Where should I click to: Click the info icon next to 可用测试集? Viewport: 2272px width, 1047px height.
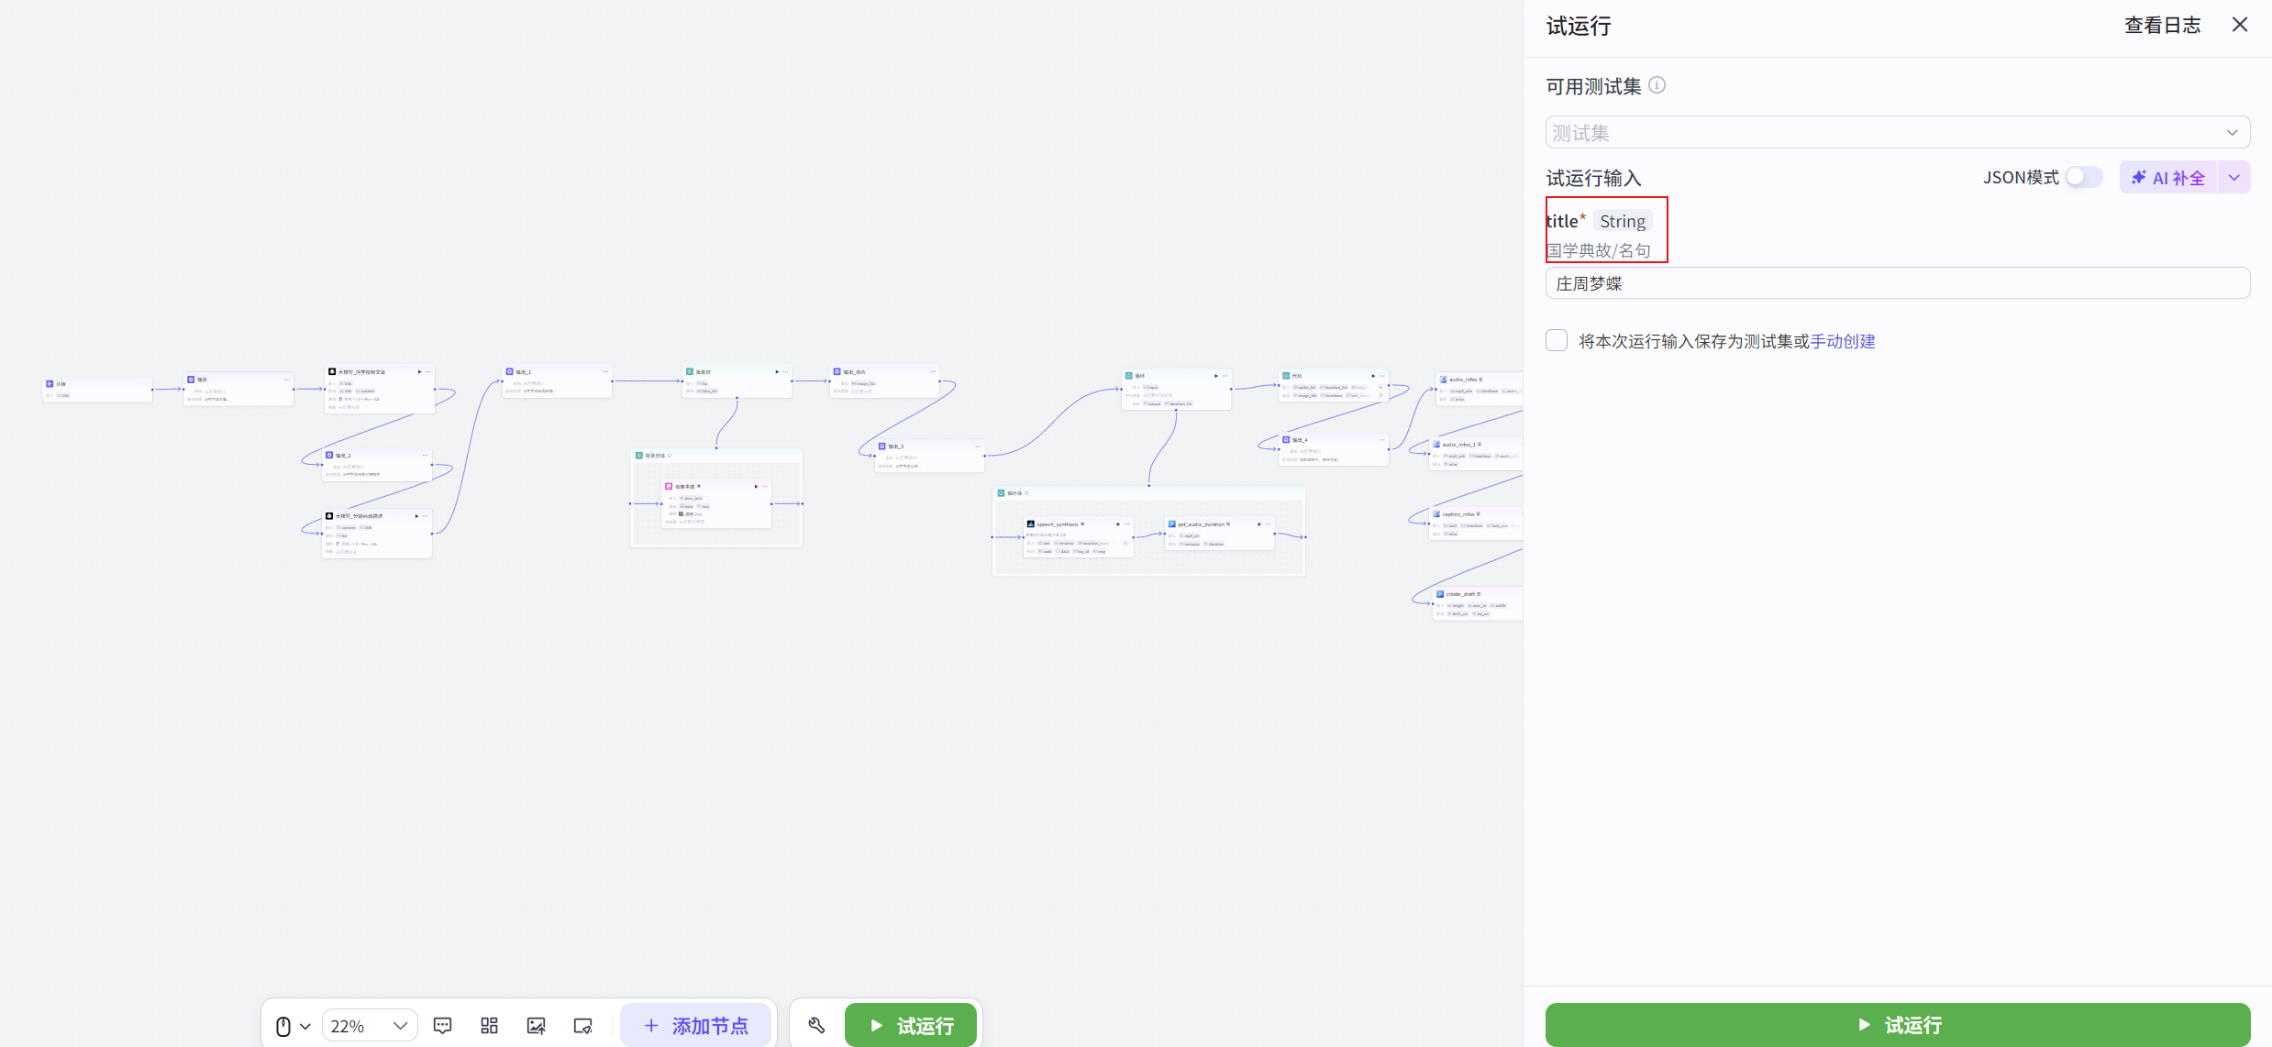[x=1657, y=84]
